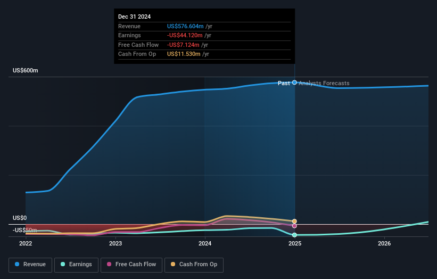Click the pink Free Cash Flow data point

click(x=294, y=226)
